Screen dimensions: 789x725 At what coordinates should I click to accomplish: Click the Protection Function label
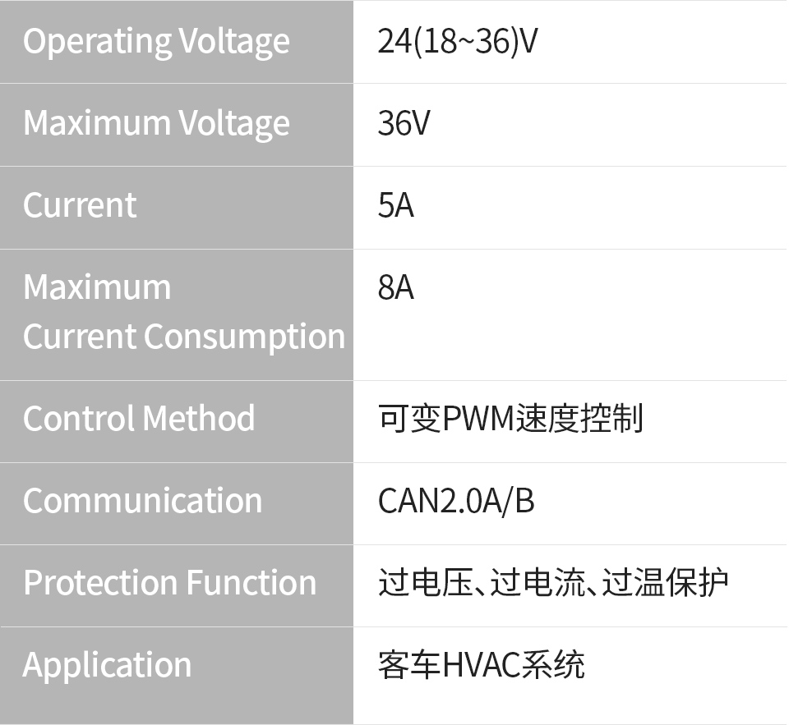coord(169,583)
